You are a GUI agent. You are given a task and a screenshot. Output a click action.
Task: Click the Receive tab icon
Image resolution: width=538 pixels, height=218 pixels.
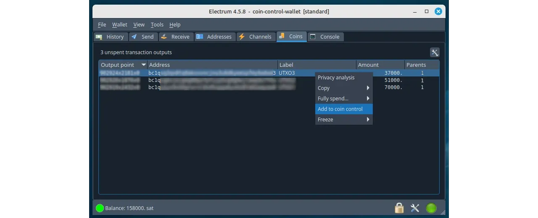164,37
